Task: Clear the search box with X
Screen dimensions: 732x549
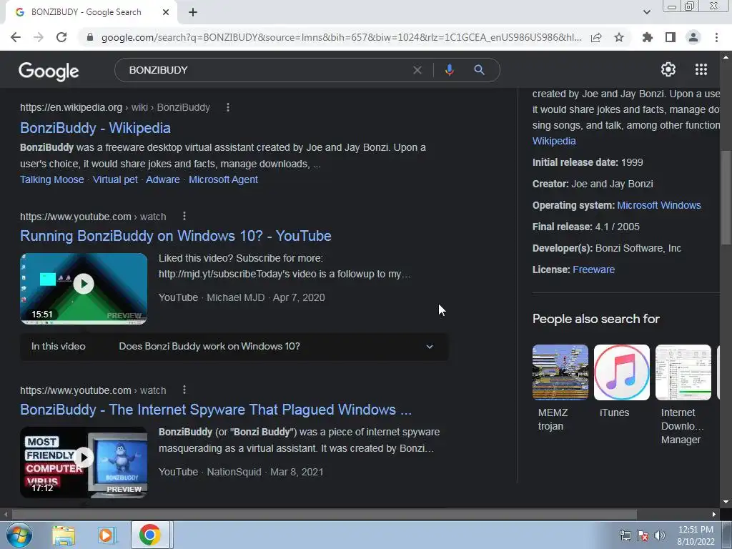Action: [417, 70]
